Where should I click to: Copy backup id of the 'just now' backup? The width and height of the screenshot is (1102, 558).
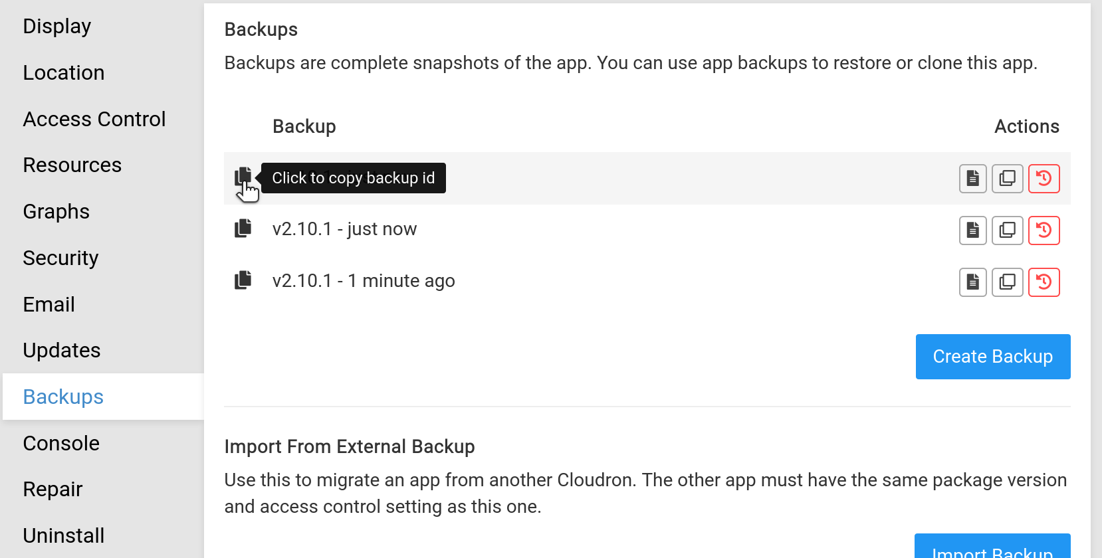pyautogui.click(x=243, y=229)
